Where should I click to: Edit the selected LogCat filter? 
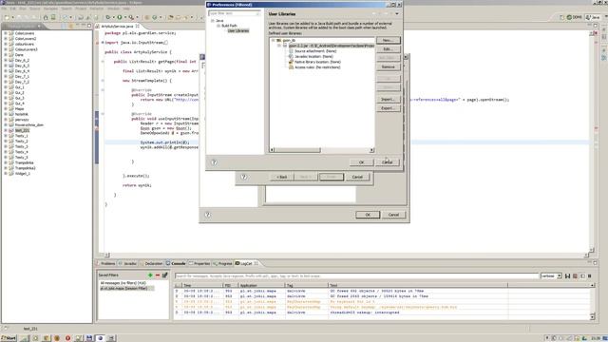tap(164, 275)
